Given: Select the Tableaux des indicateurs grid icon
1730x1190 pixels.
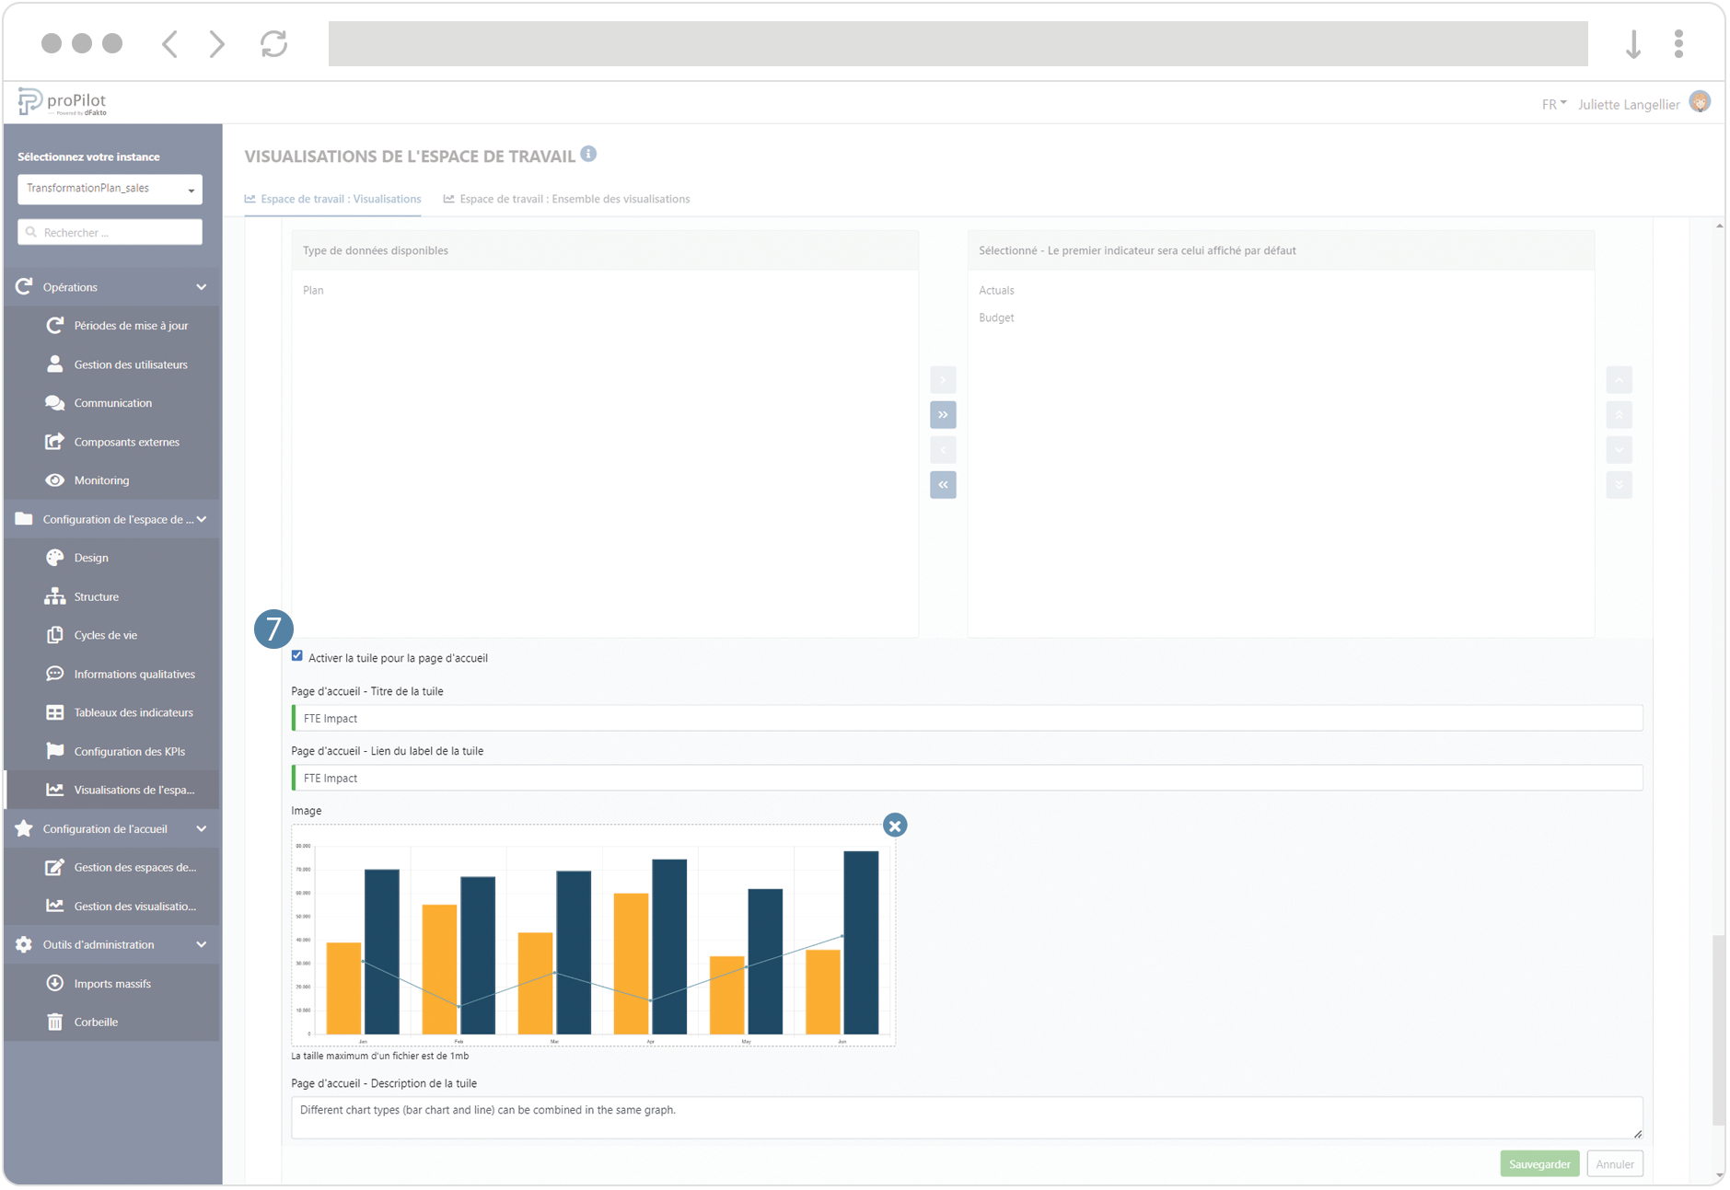Looking at the screenshot, I should (x=55, y=711).
